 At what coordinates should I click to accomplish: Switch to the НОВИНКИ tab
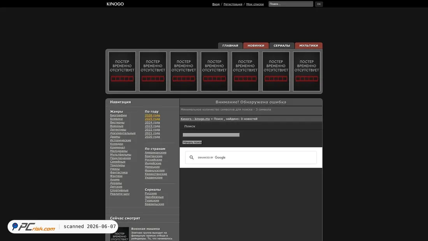[x=256, y=46]
